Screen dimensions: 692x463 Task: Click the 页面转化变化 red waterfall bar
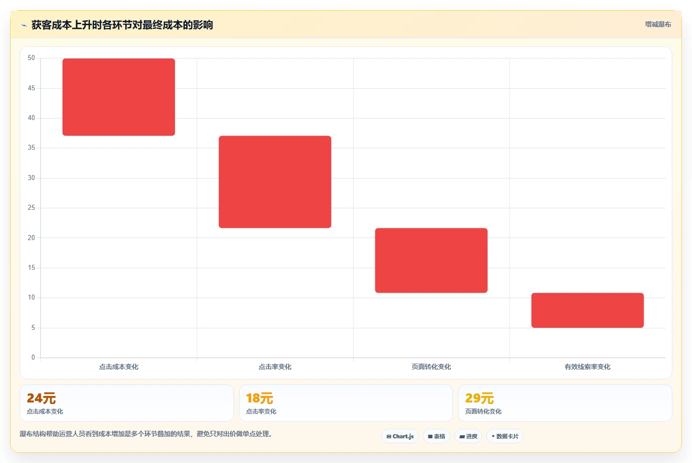coord(431,260)
